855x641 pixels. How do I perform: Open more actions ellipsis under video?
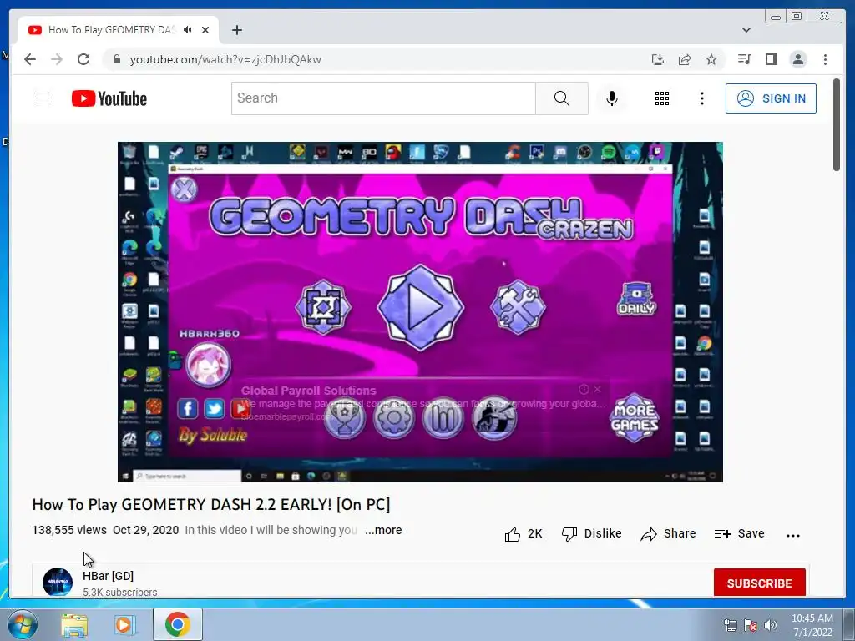pyautogui.click(x=793, y=535)
